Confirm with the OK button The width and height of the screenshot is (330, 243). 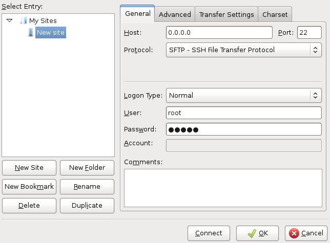coord(257,233)
